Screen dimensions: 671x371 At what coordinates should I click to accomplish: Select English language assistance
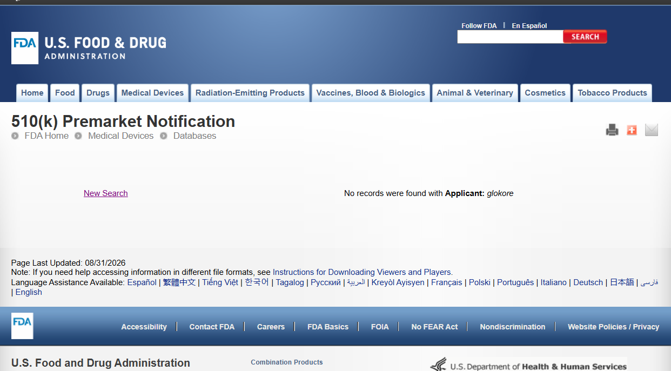[29, 292]
